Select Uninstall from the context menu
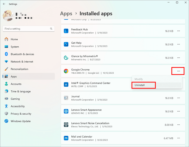This screenshot has height=147, width=189. point(140,85)
